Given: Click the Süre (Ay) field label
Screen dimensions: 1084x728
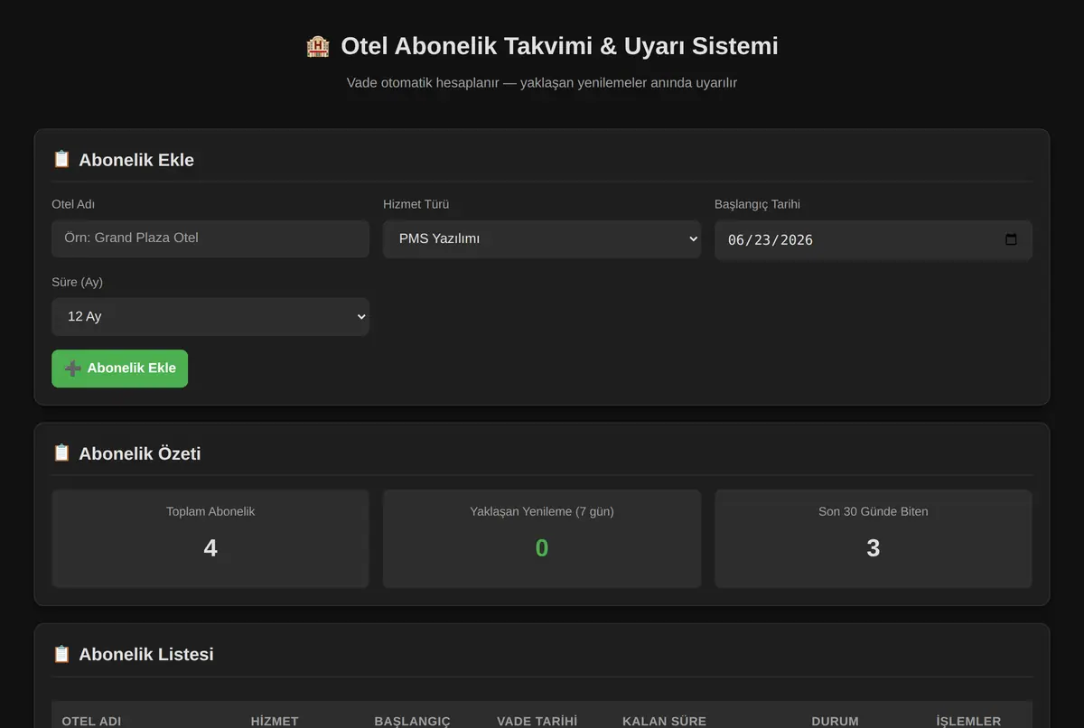Looking at the screenshot, I should click(77, 282).
